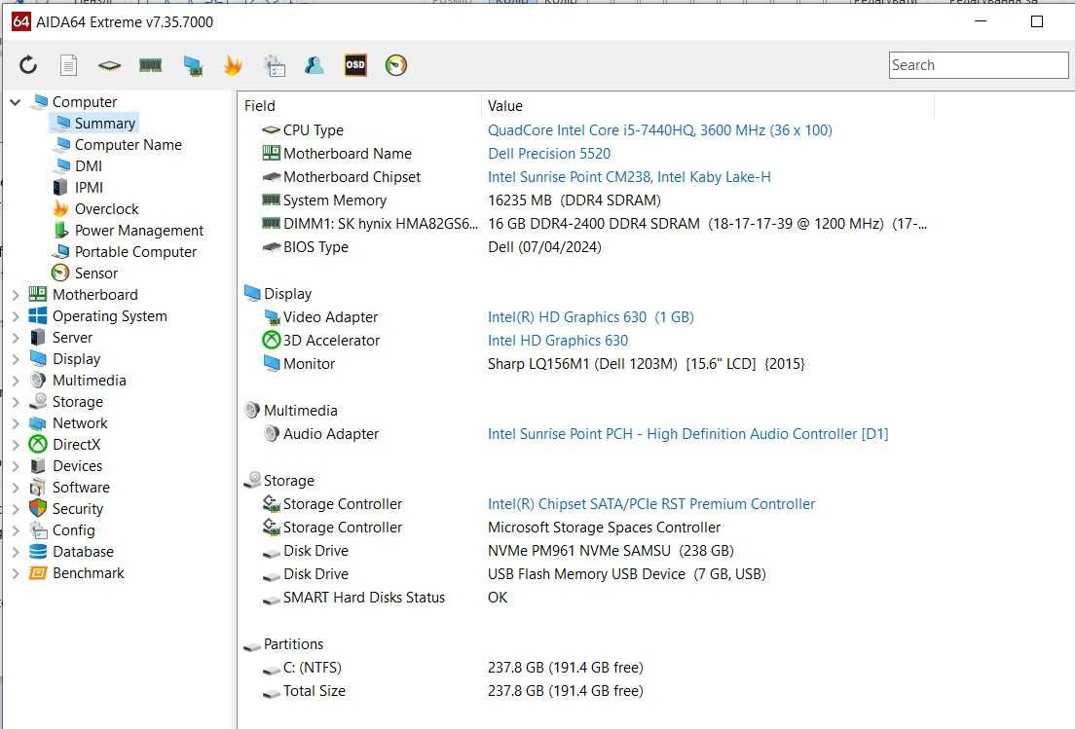Select IPMI in the tree
Screen dimensions: 1075x729
pos(90,187)
